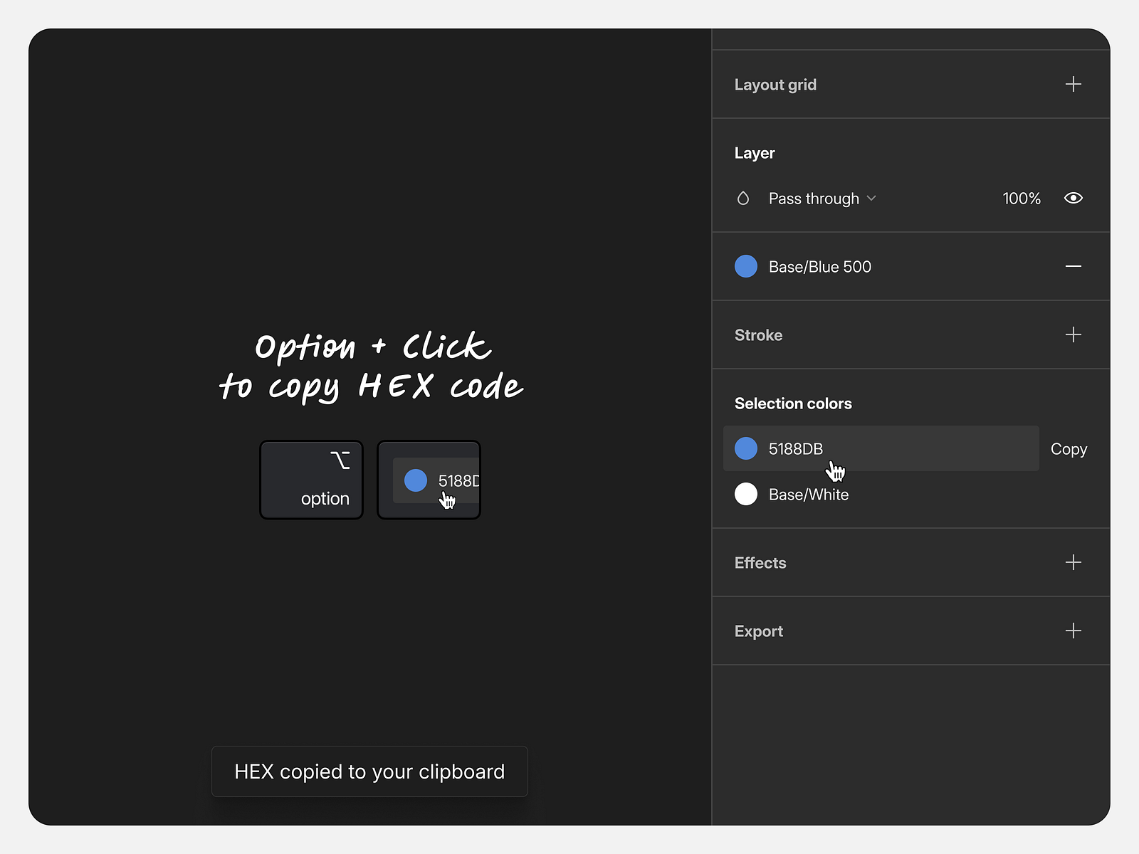The height and width of the screenshot is (854, 1139).
Task: Add an effect
Action: tap(1072, 562)
